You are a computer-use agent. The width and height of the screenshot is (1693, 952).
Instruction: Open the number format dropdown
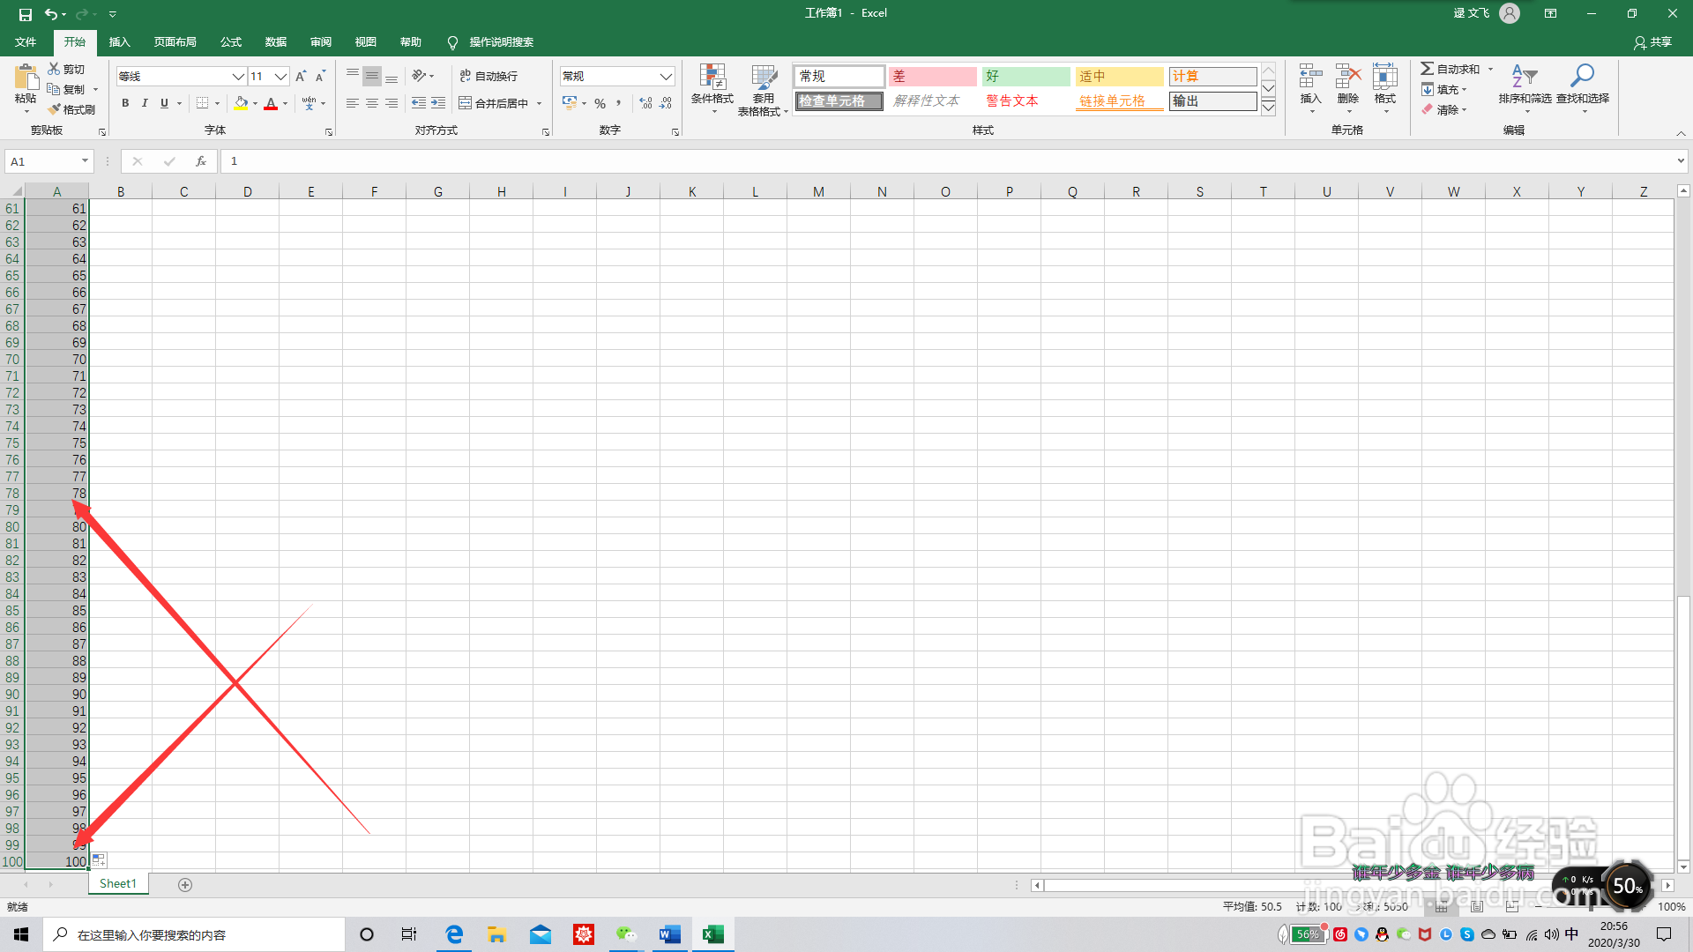666,77
